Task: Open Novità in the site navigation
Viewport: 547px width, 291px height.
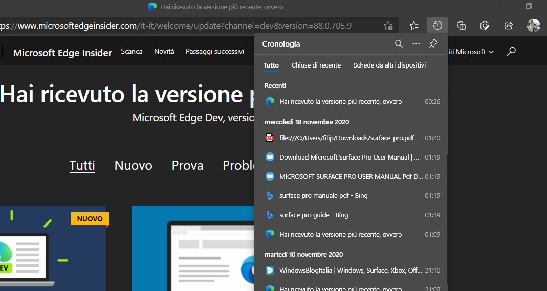Action: point(164,51)
